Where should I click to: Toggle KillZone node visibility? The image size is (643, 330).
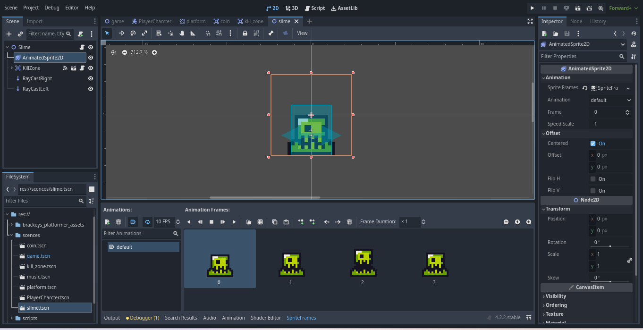(91, 68)
